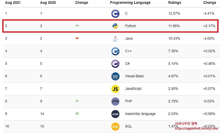Image resolution: width=220 pixels, height=133 pixels.
Task: Click the +0.07% change value
Action: pos(209,89)
